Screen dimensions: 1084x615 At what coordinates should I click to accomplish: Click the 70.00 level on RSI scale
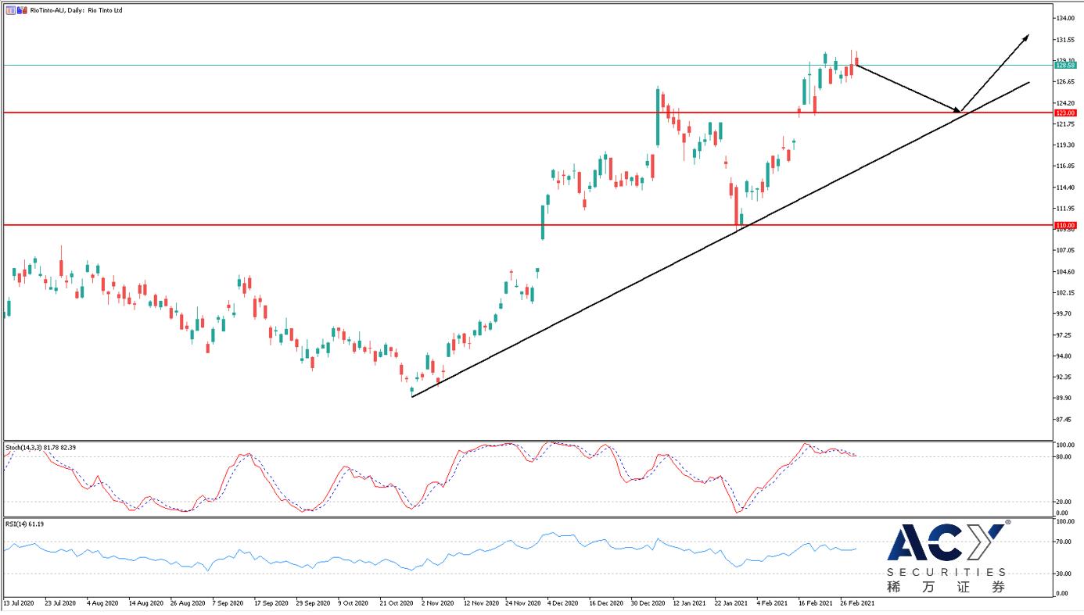1064,541
